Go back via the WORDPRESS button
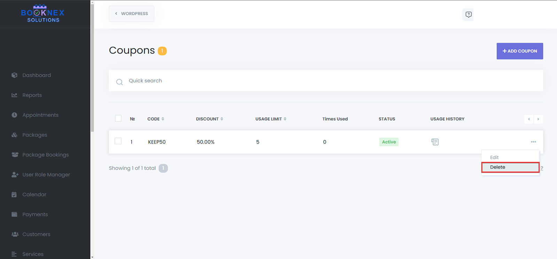Viewport: 557px width, 259px height. pos(132,14)
